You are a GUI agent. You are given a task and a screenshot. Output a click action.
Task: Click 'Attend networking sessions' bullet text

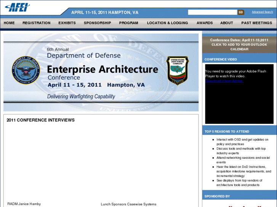tap(243, 160)
